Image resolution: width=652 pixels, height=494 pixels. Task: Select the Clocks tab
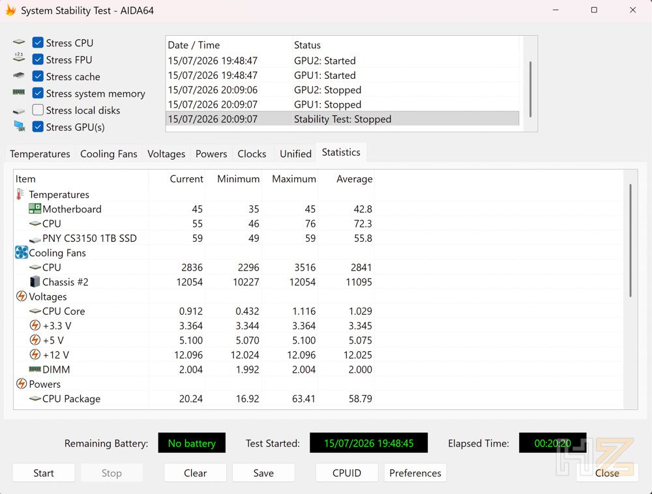(x=252, y=154)
